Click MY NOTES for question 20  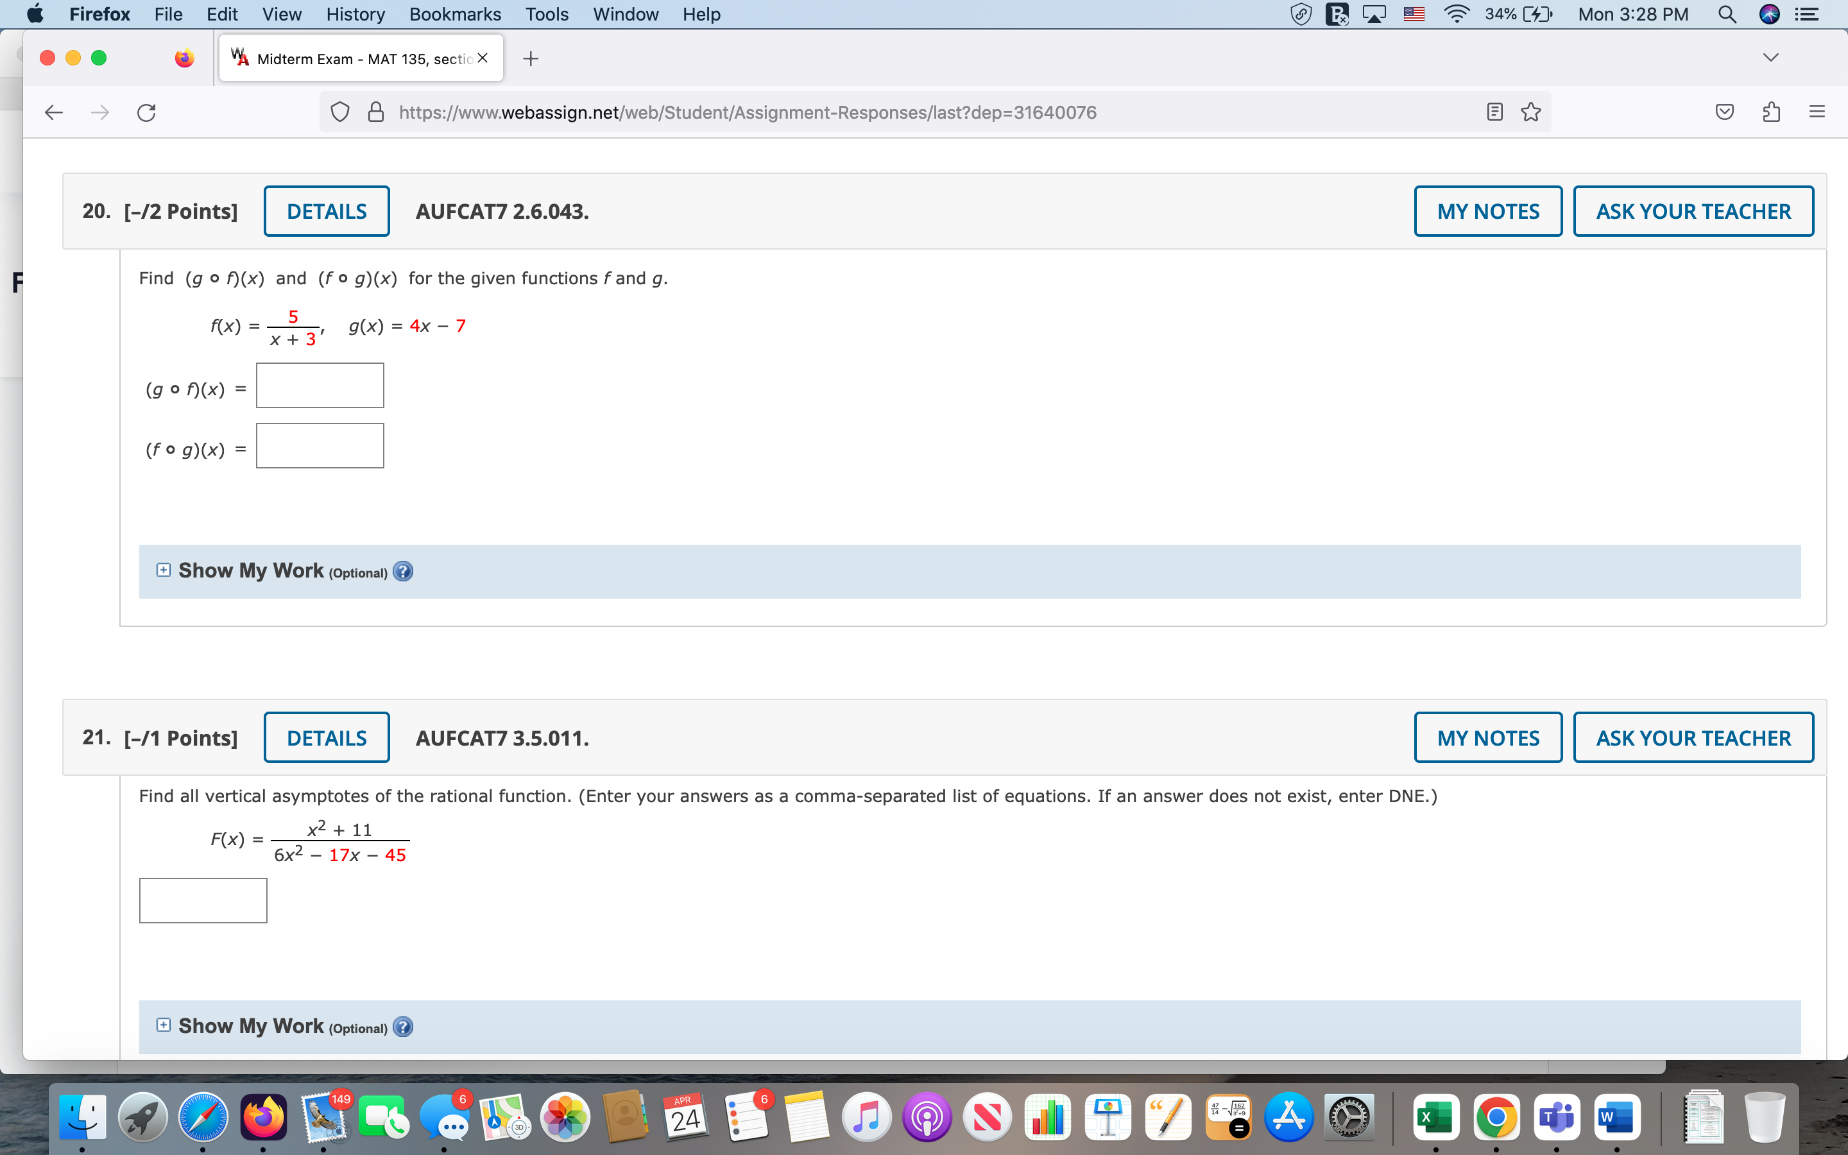(1487, 211)
